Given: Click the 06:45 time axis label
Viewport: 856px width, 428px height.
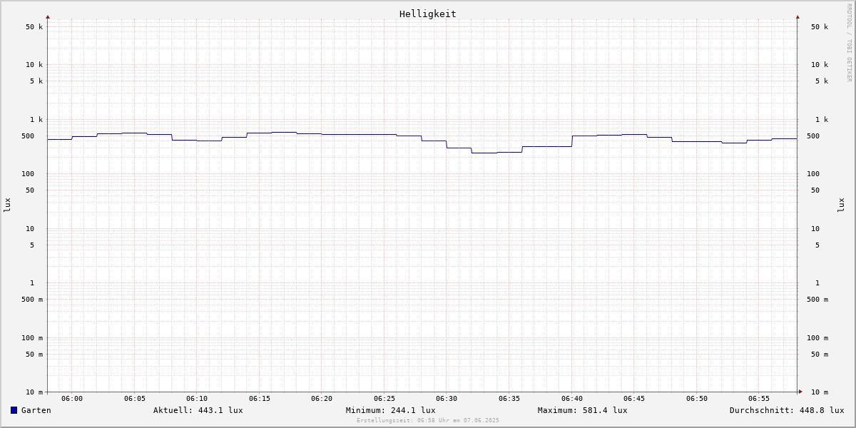Looking at the screenshot, I should pos(634,399).
